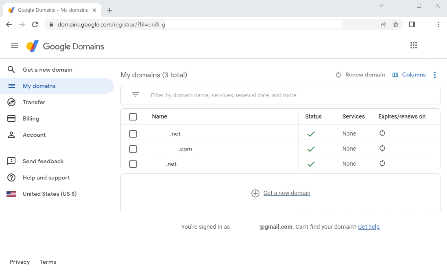The image size is (447, 276).
Task: Click the status checkmark in last .net row
Action: coord(311,164)
